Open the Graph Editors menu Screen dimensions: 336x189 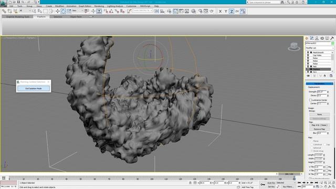coord(85,6)
